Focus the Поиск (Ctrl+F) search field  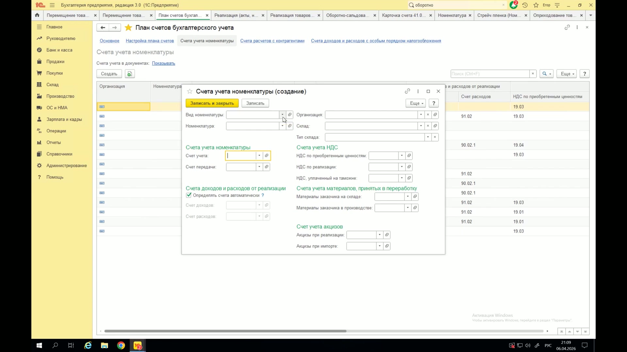pos(490,74)
